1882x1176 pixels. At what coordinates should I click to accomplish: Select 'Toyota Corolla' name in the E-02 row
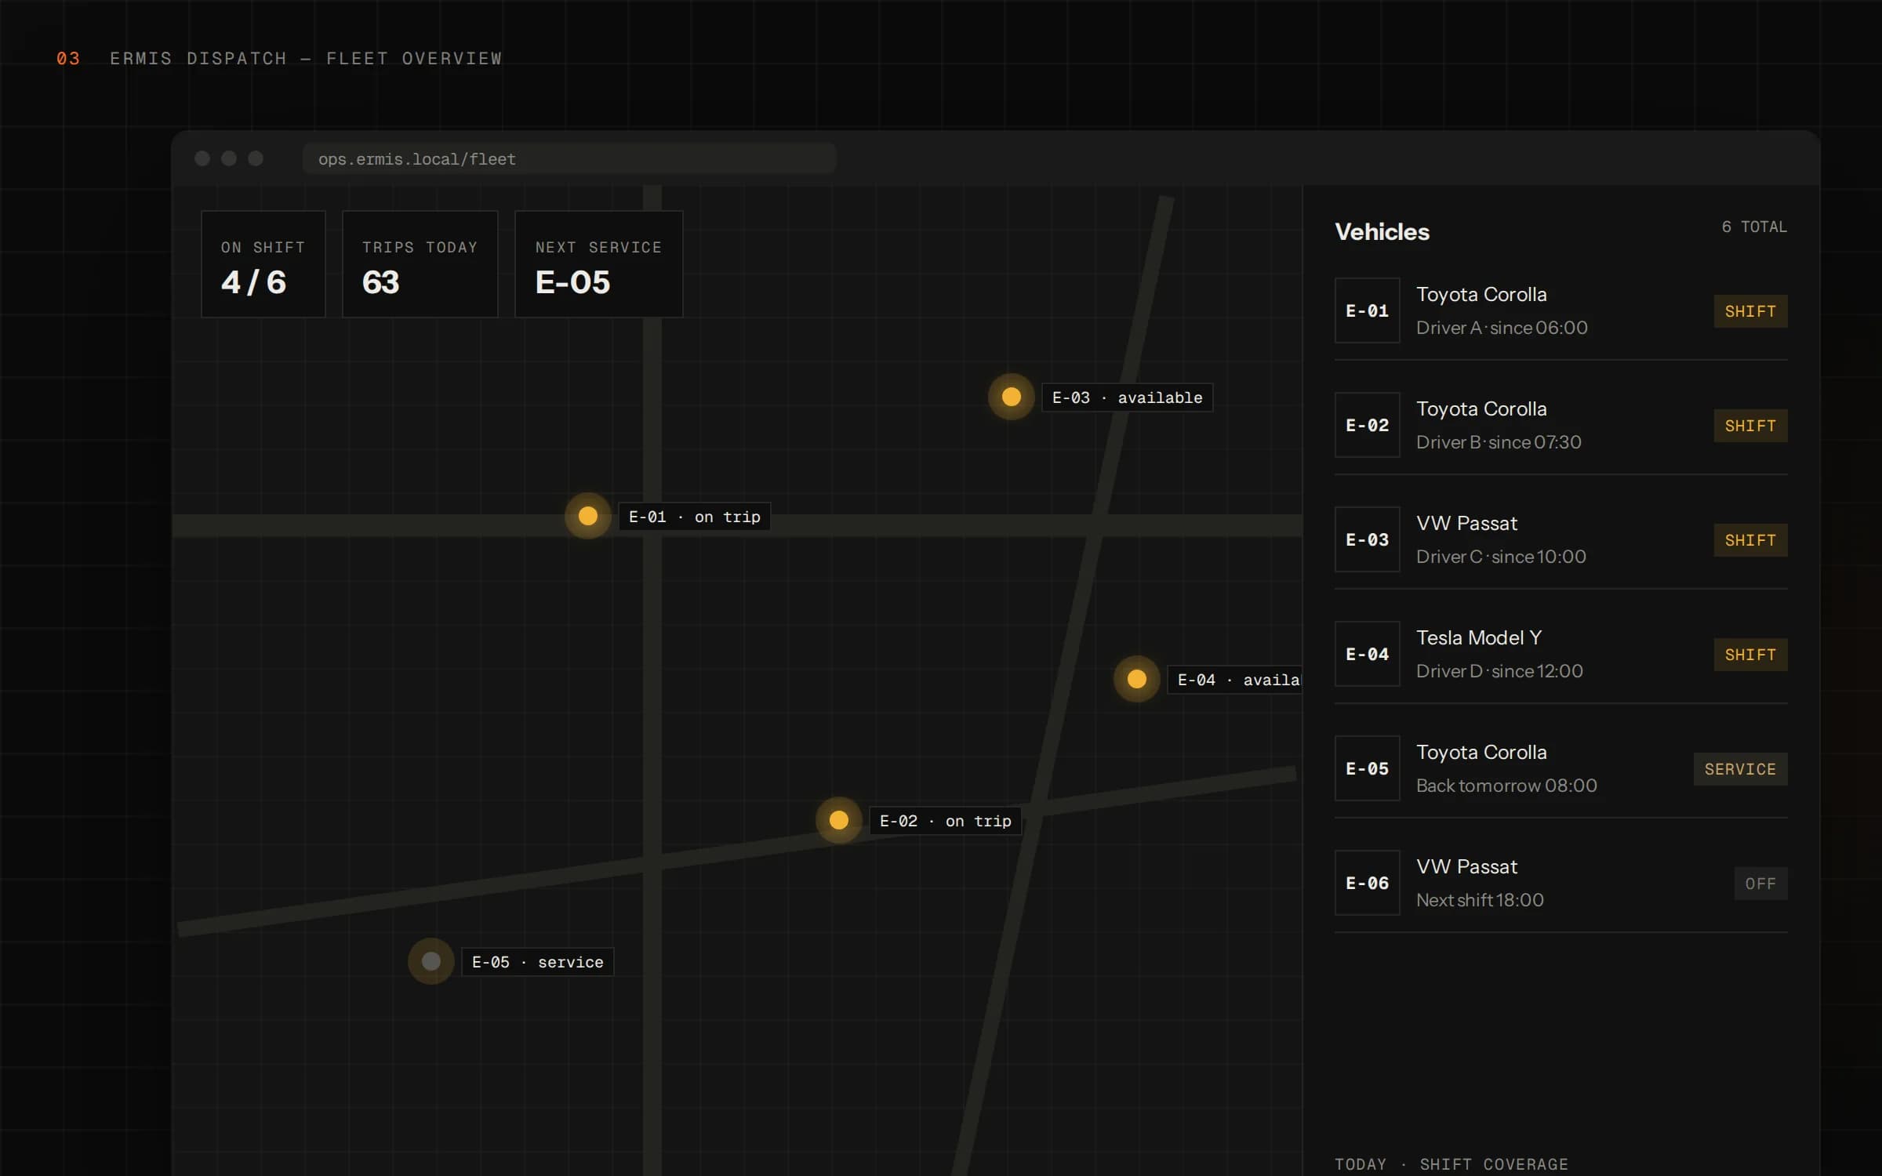click(1481, 409)
